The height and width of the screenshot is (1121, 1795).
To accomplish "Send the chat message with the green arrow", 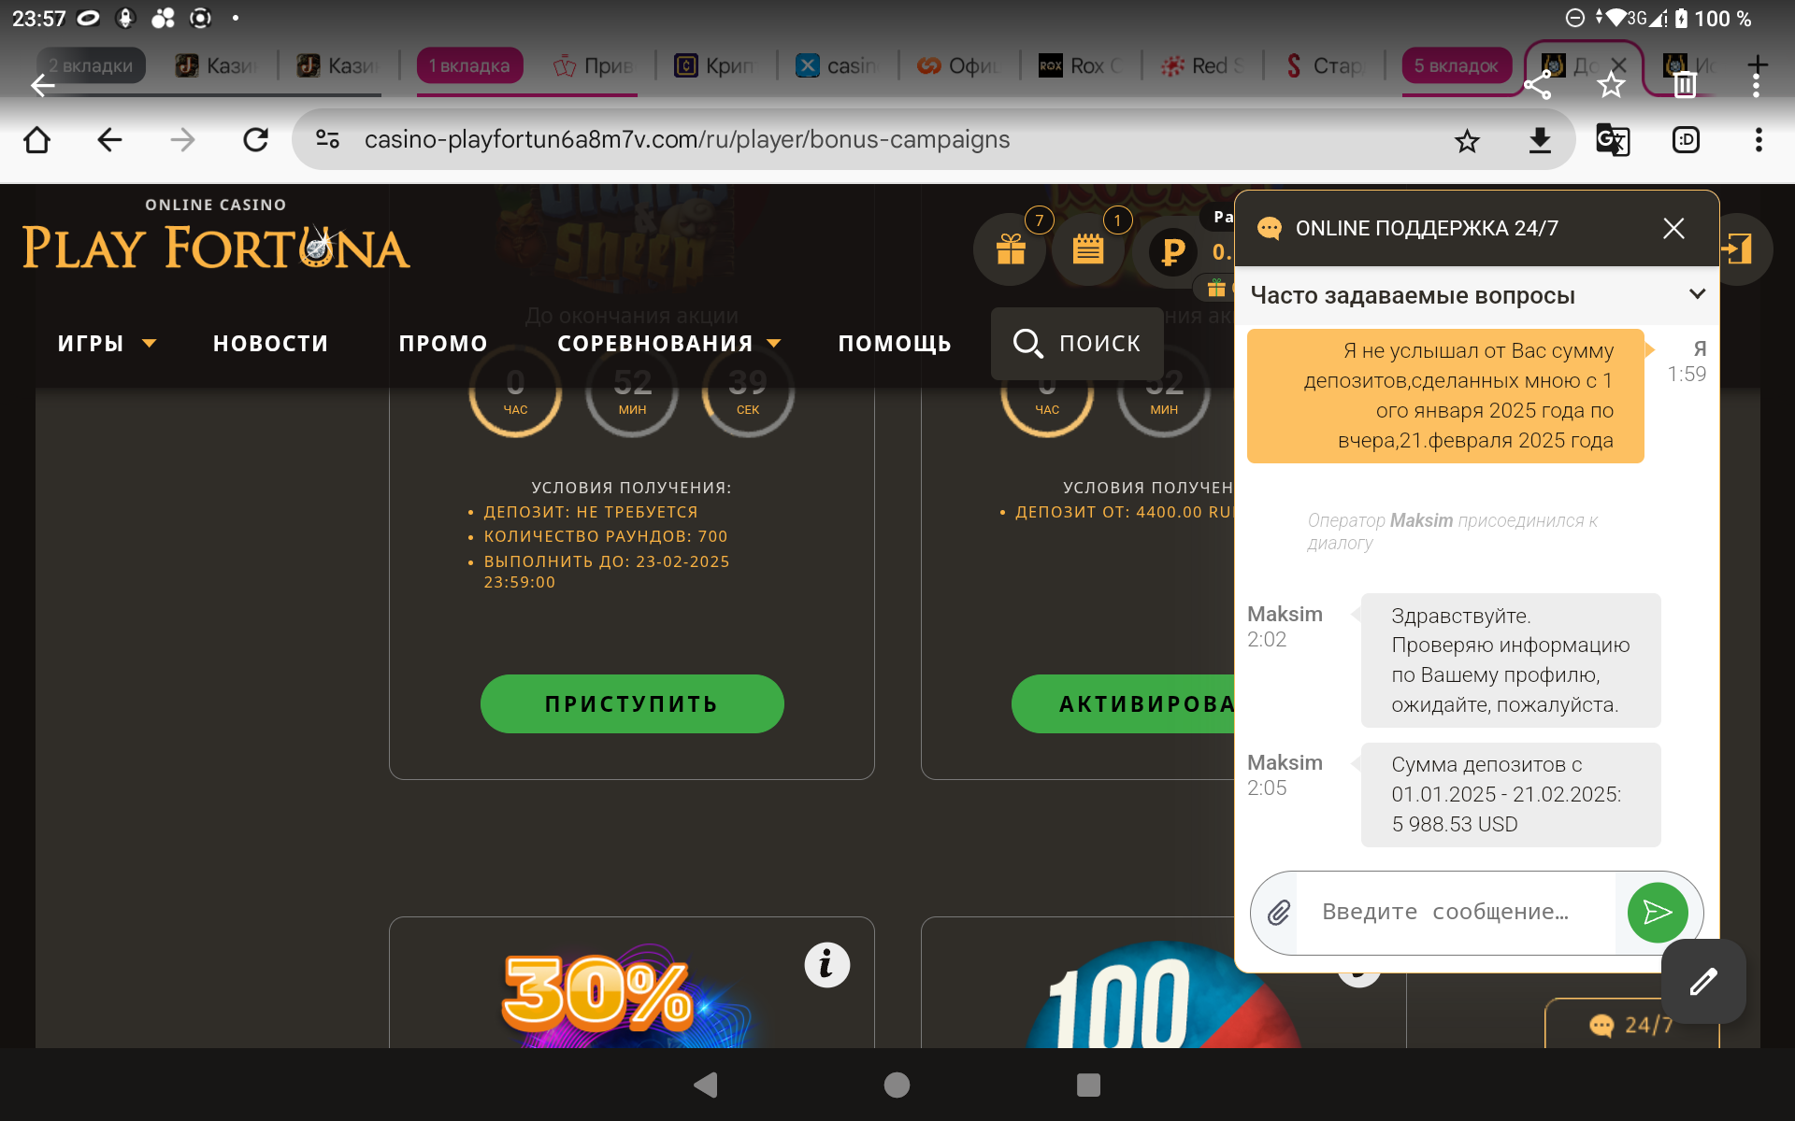I will click(1658, 913).
